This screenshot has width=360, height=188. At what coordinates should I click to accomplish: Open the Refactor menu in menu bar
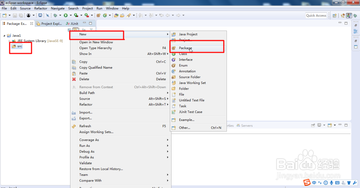(x=41, y=8)
